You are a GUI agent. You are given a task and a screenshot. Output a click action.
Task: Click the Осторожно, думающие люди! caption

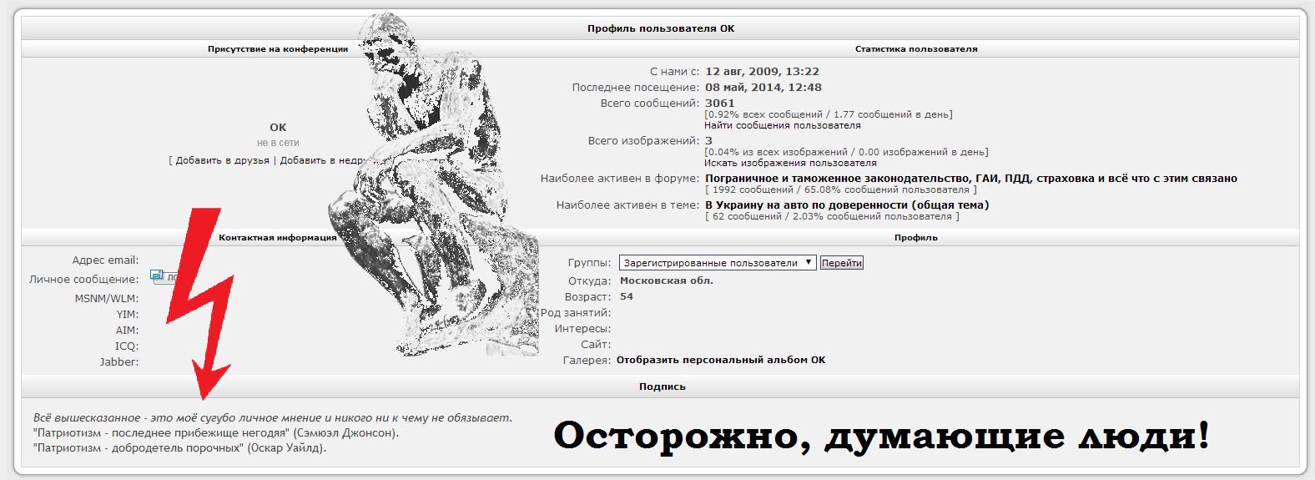(x=881, y=436)
